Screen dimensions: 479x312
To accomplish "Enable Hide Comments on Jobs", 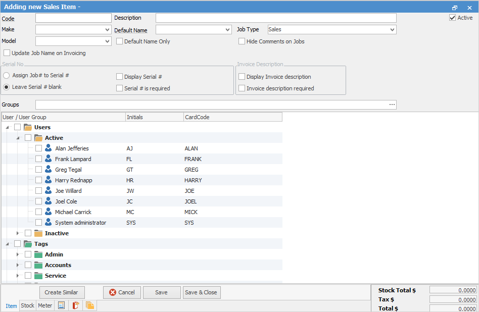I will click(242, 41).
